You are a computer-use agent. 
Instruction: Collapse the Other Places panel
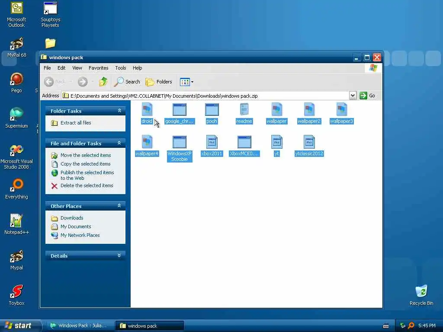[119, 206]
